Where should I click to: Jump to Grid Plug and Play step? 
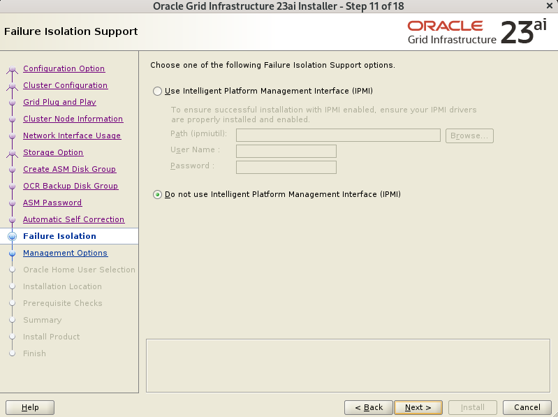coord(60,102)
